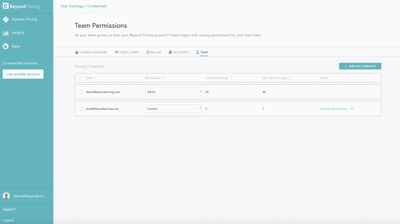
Task: Click the Billing receipt icon
Action: tap(148, 52)
